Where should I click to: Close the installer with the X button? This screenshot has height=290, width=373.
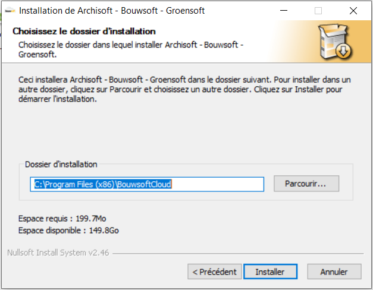(x=353, y=11)
